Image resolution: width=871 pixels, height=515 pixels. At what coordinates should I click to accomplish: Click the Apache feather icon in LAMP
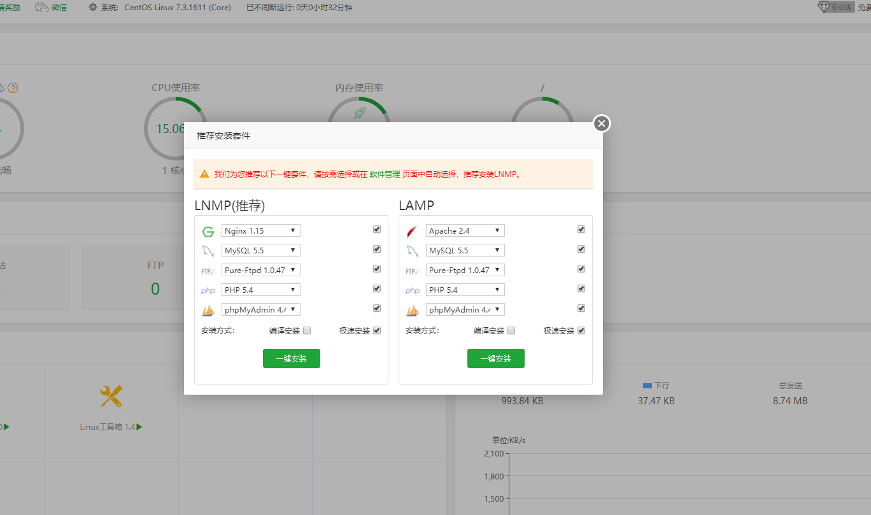click(413, 232)
